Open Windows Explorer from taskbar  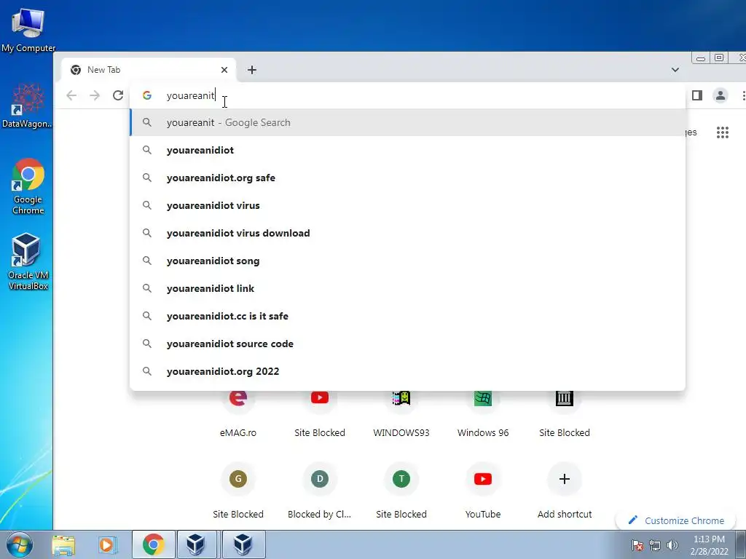click(63, 544)
